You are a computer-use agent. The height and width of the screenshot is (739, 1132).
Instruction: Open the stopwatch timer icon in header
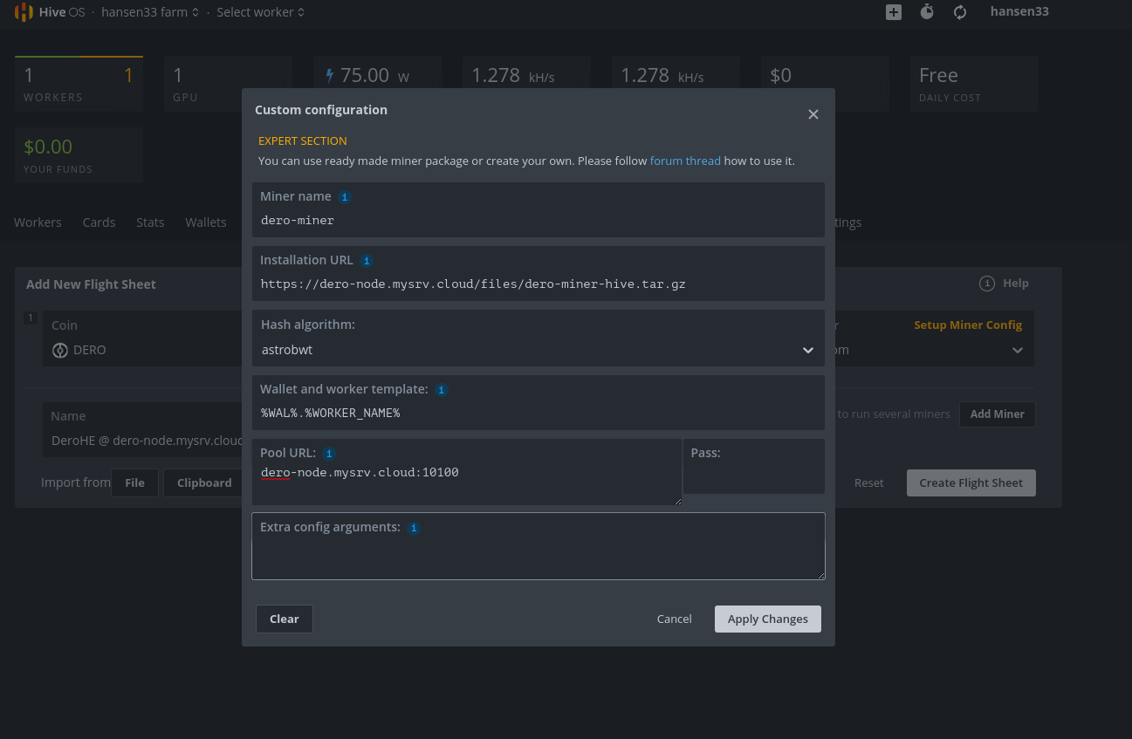coord(927,12)
